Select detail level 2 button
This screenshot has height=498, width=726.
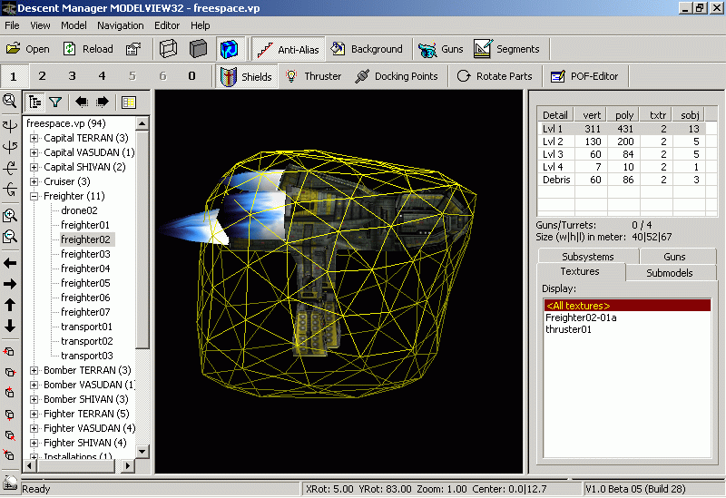tap(42, 75)
